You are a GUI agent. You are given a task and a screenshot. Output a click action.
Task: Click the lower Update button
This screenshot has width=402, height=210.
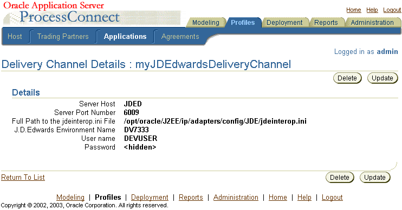(374, 178)
